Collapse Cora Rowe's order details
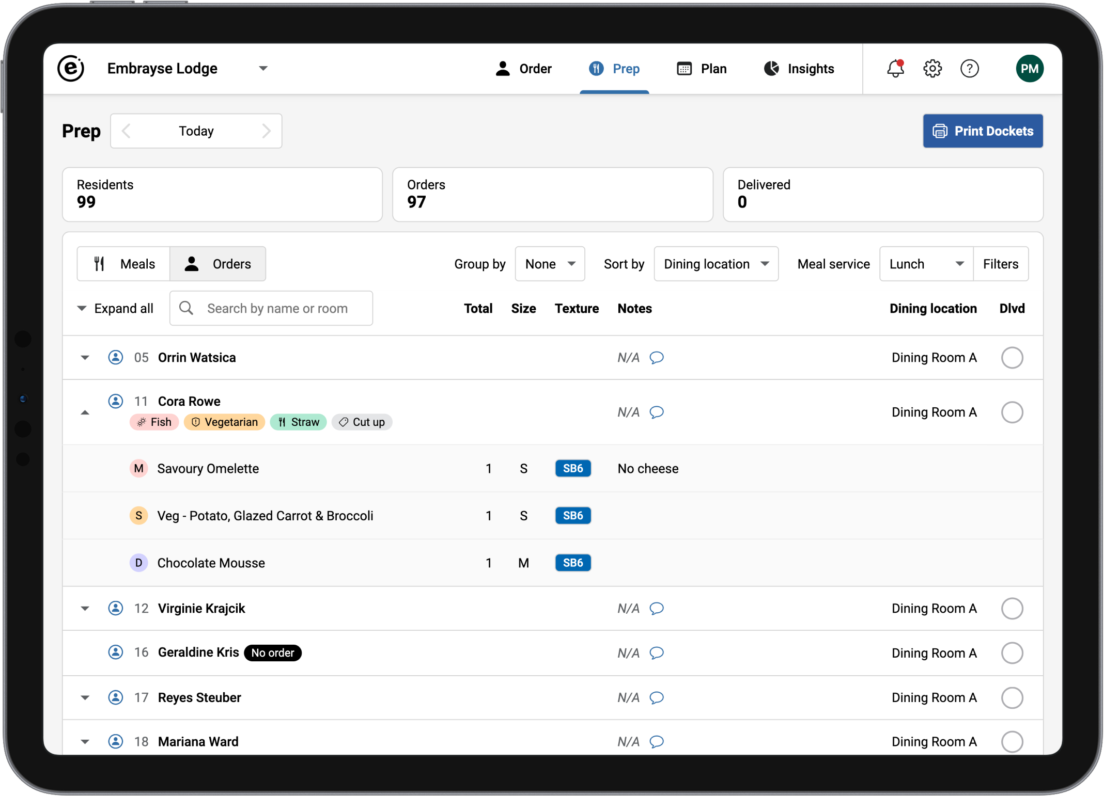The height and width of the screenshot is (796, 1104). click(85, 412)
